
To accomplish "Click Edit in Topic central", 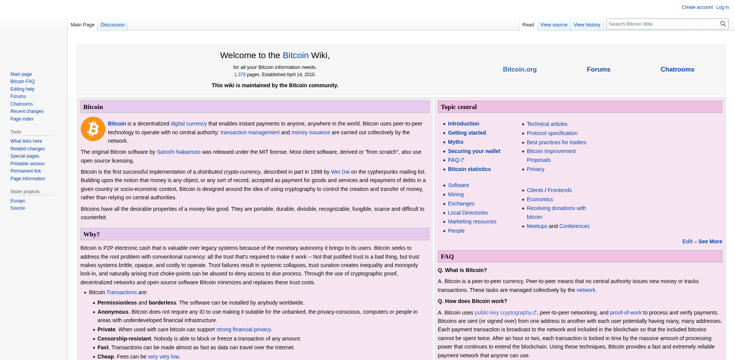I will 687,241.
